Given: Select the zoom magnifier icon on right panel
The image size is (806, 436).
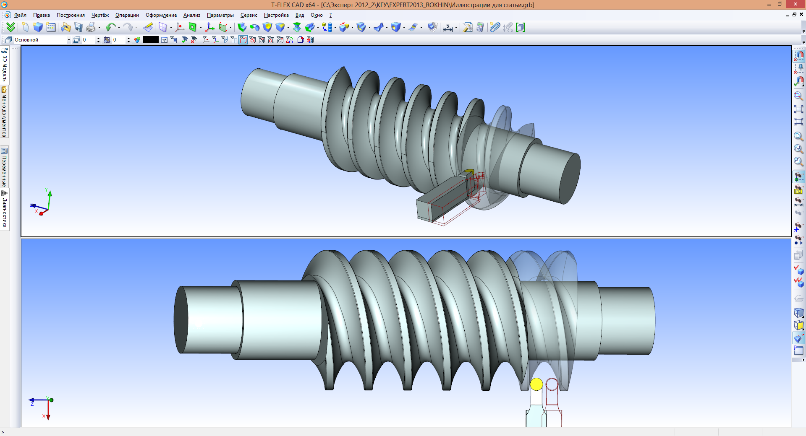Looking at the screenshot, I should tap(799, 96).
